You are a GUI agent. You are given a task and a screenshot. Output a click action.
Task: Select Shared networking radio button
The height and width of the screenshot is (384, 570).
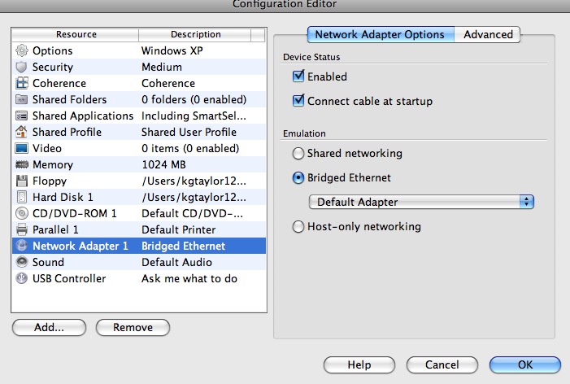tap(298, 154)
